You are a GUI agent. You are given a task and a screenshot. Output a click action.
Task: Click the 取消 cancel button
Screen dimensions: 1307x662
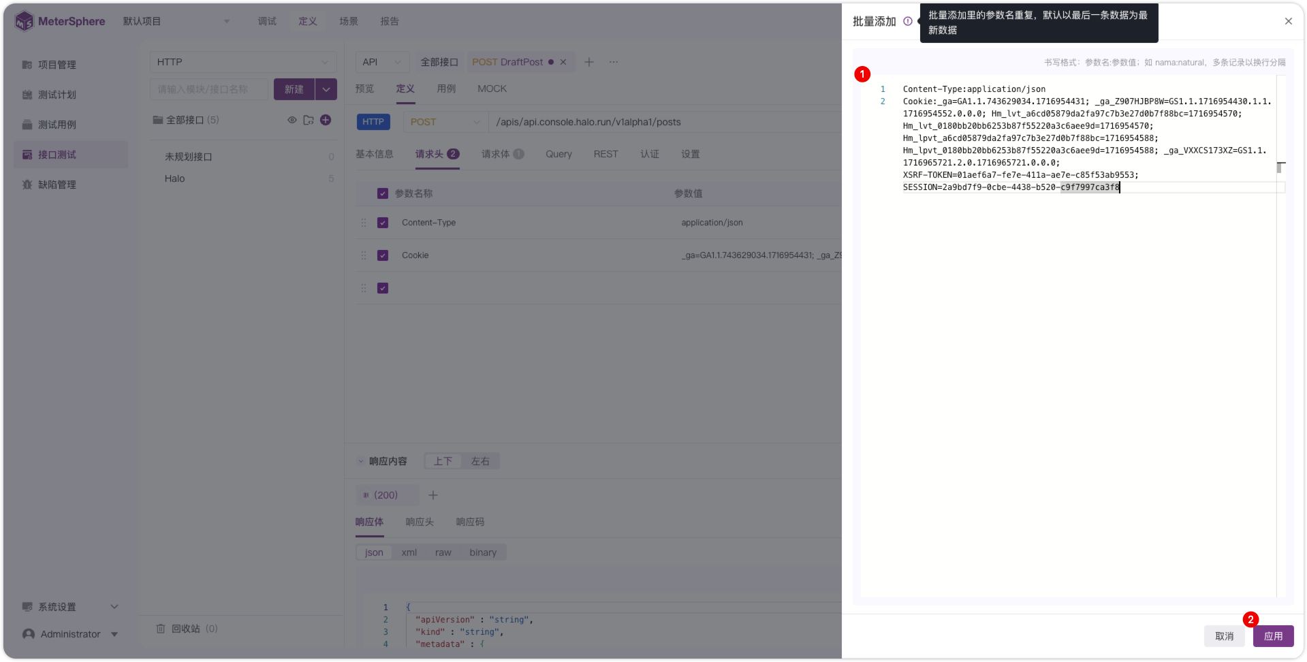pos(1224,636)
